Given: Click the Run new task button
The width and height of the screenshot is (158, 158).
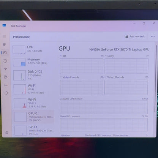Looking at the screenshot, I should pos(134,36).
